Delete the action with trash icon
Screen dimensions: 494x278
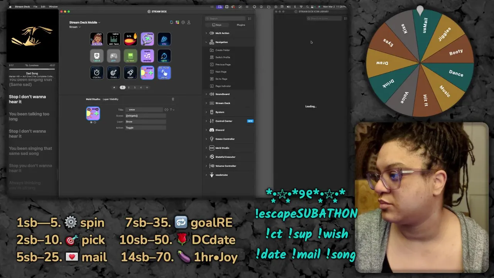tap(173, 99)
